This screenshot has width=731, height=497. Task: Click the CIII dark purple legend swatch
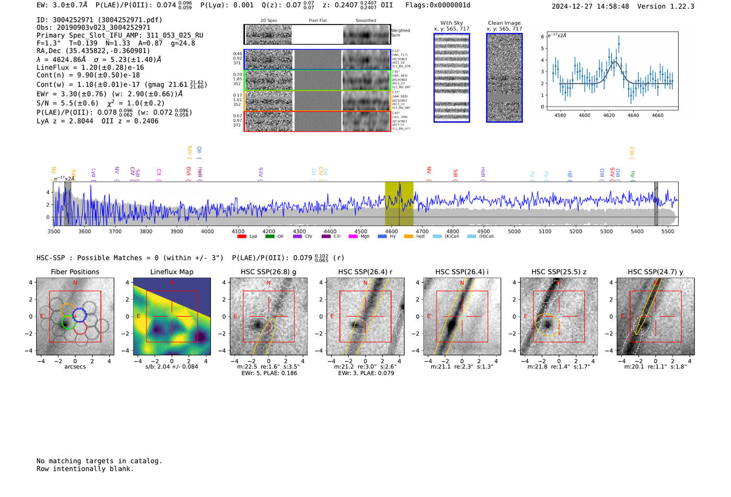[x=326, y=236]
